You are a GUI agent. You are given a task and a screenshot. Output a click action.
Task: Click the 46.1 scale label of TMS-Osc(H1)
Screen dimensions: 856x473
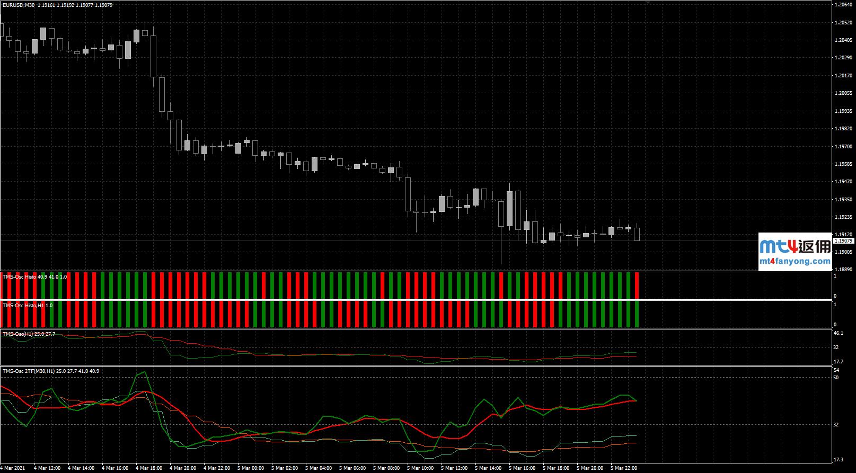(839, 333)
